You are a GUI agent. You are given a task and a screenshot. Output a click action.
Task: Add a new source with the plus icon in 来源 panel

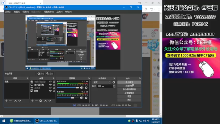pos(32,101)
